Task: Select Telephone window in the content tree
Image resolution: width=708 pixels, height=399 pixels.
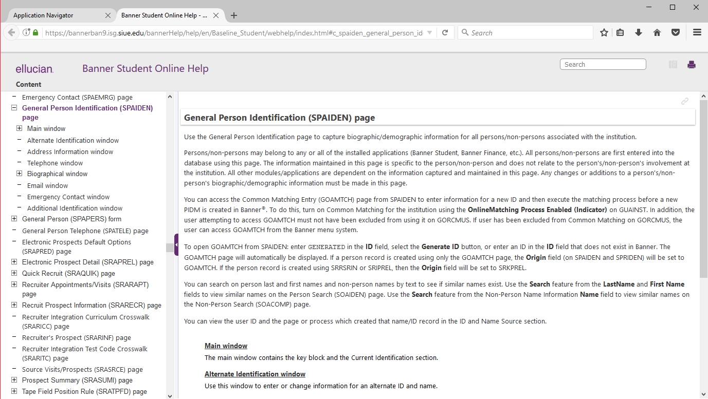Action: point(55,163)
